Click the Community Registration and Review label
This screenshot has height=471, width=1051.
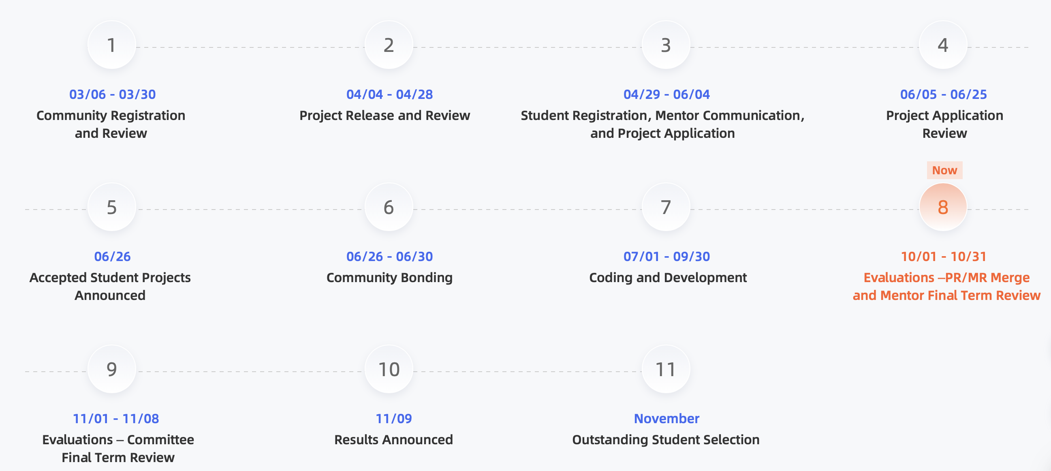tap(111, 124)
